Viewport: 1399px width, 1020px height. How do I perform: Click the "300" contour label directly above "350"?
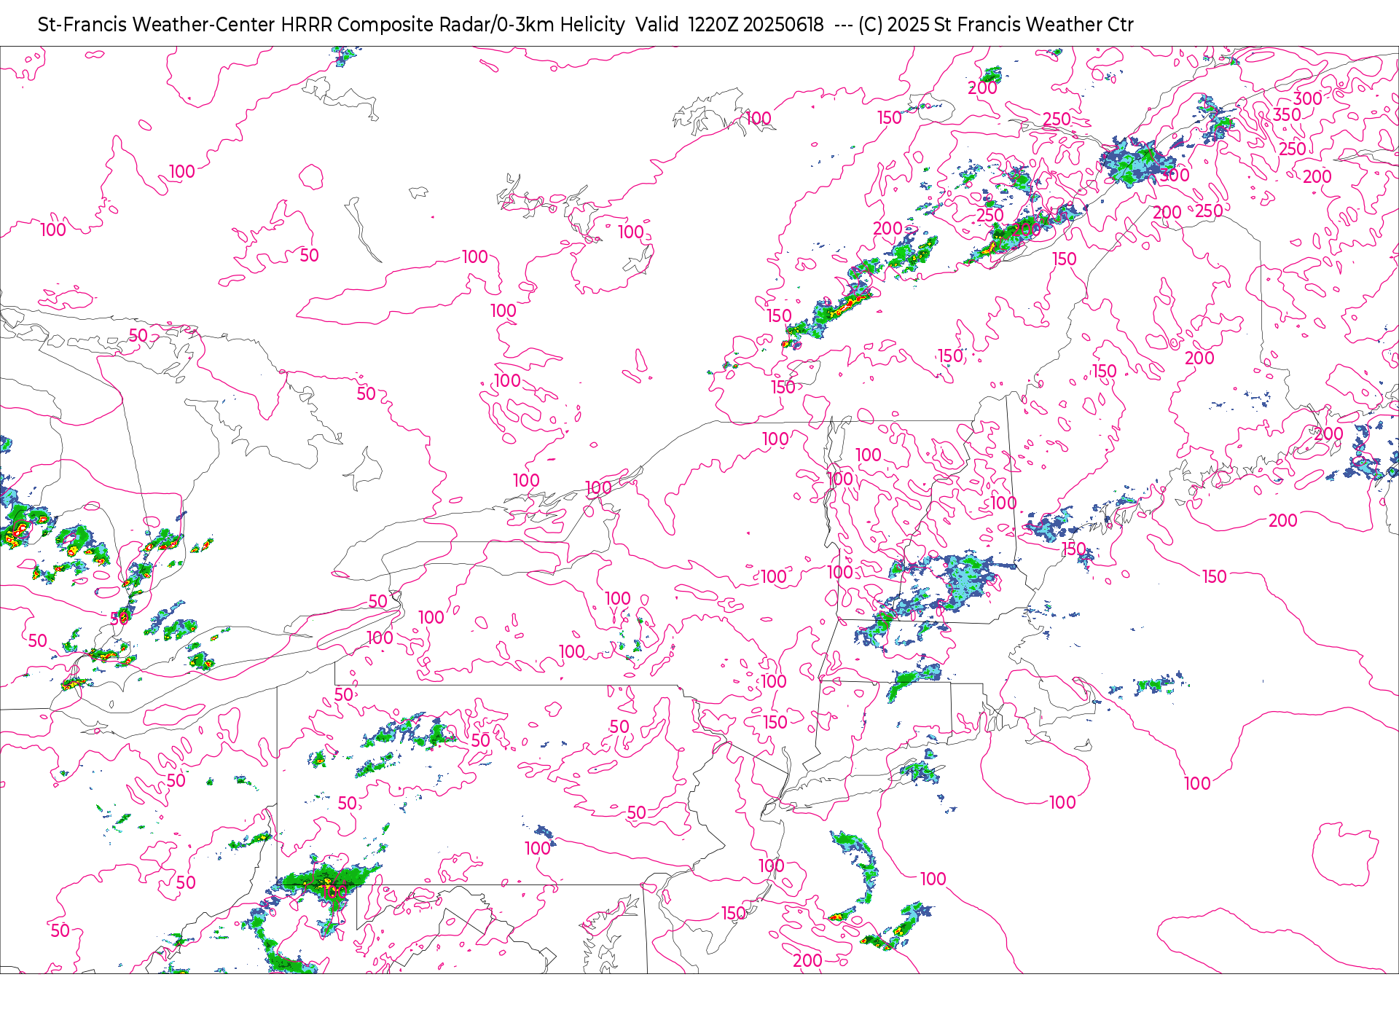[x=1308, y=98]
